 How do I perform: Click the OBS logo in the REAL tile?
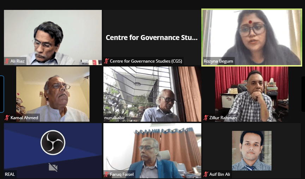[x=53, y=143]
